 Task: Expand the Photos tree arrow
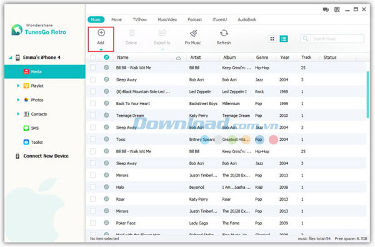(18, 100)
